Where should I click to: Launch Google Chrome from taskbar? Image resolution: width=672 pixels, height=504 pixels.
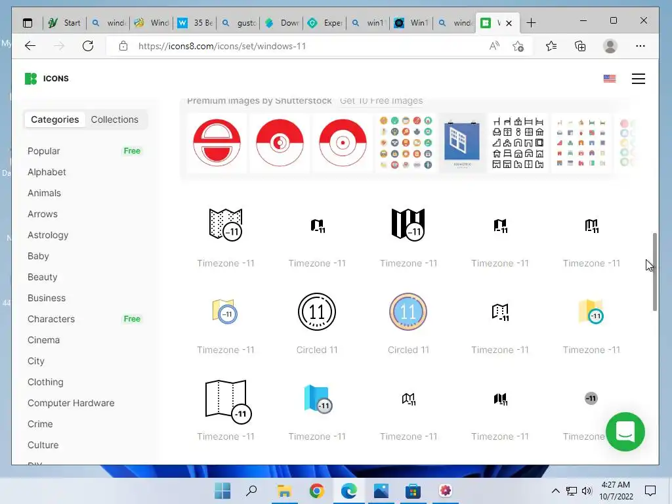[317, 491]
